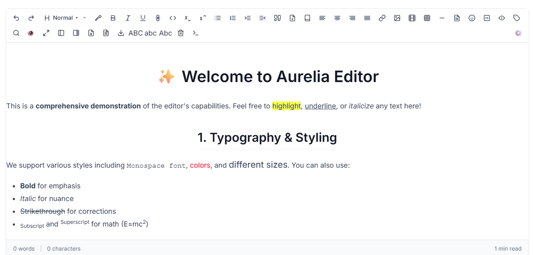Click the larger text different sizes
The height and width of the screenshot is (255, 533).
click(x=258, y=165)
